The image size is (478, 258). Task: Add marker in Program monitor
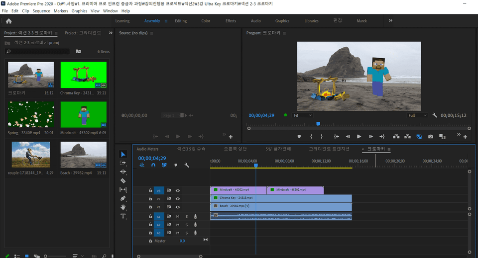[x=299, y=137]
